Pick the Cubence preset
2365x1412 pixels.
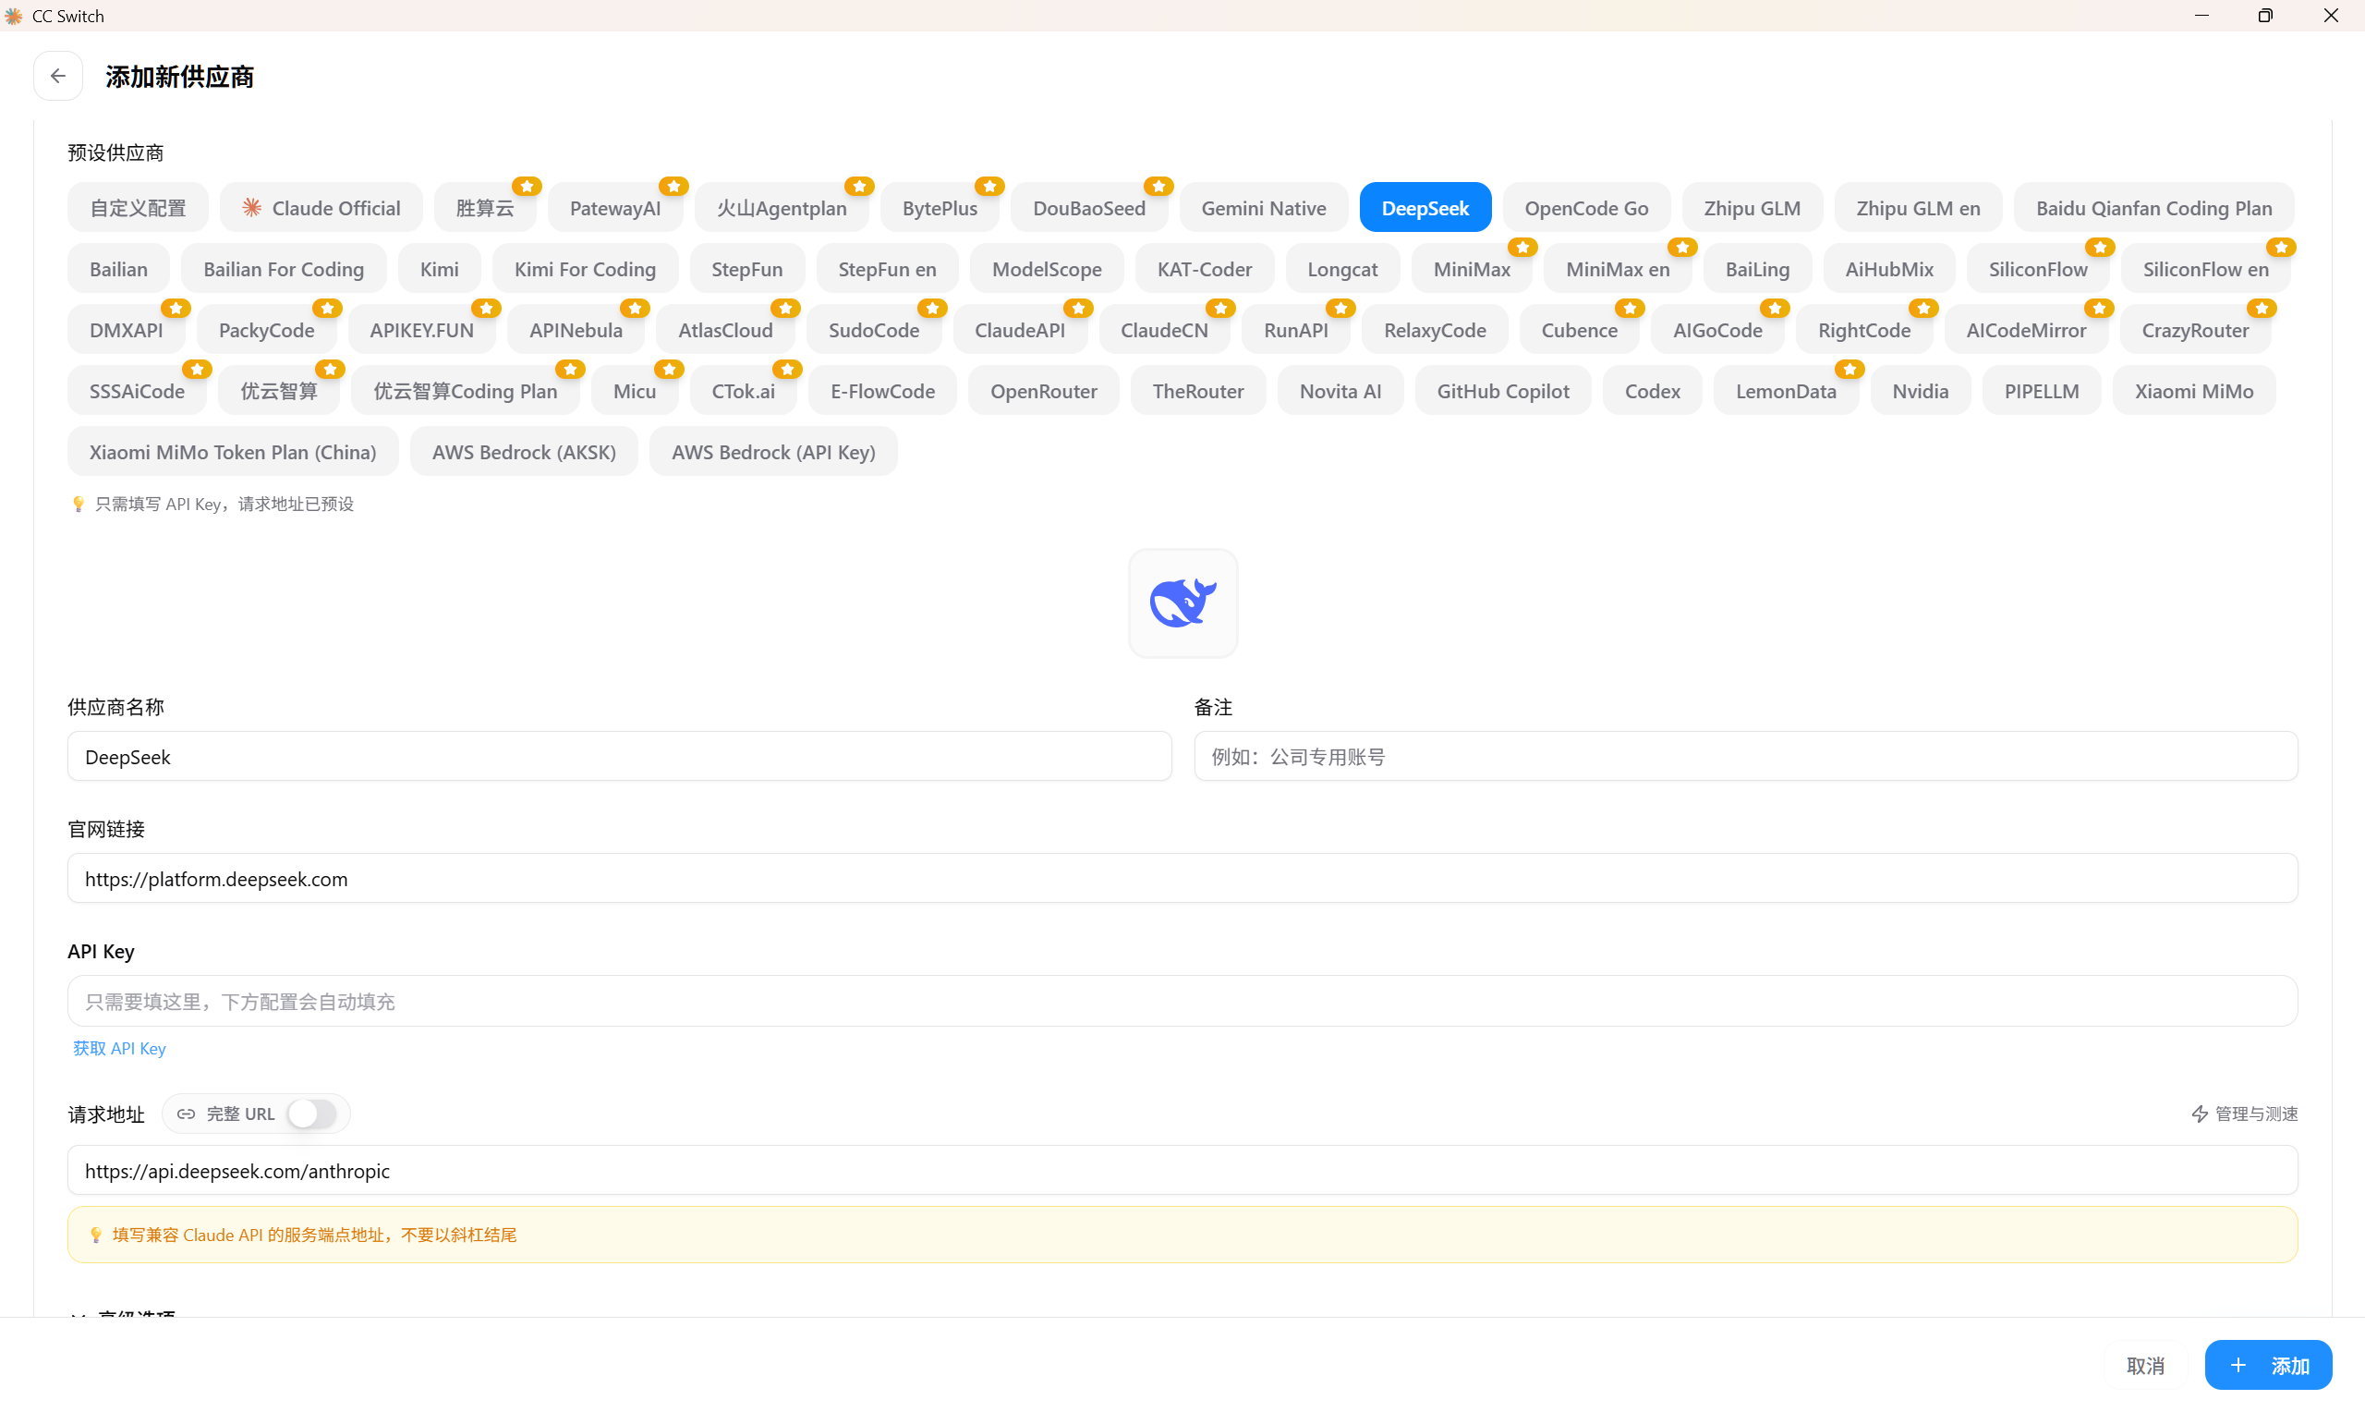1580,329
